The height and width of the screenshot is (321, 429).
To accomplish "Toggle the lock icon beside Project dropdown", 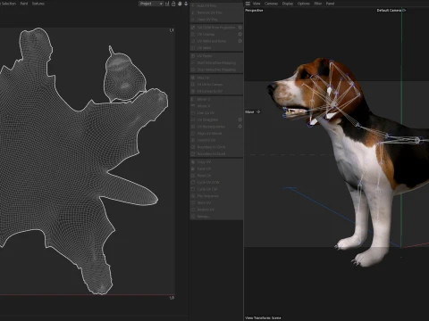I will click(x=173, y=4).
